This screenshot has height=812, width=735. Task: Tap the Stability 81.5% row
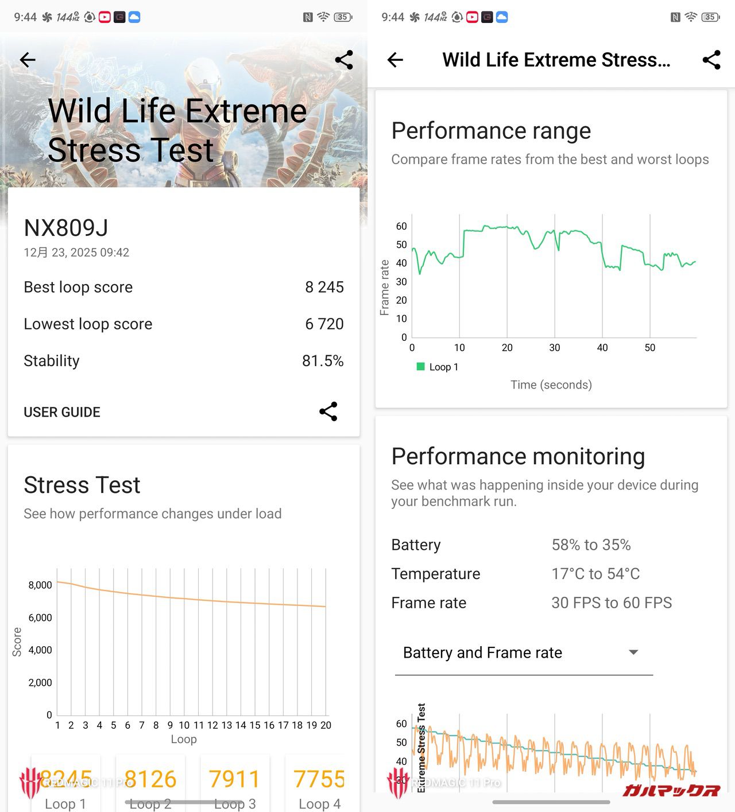(x=184, y=361)
